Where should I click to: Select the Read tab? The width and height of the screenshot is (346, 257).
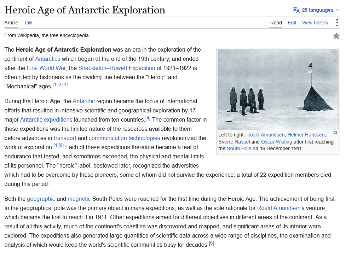pyautogui.click(x=276, y=23)
